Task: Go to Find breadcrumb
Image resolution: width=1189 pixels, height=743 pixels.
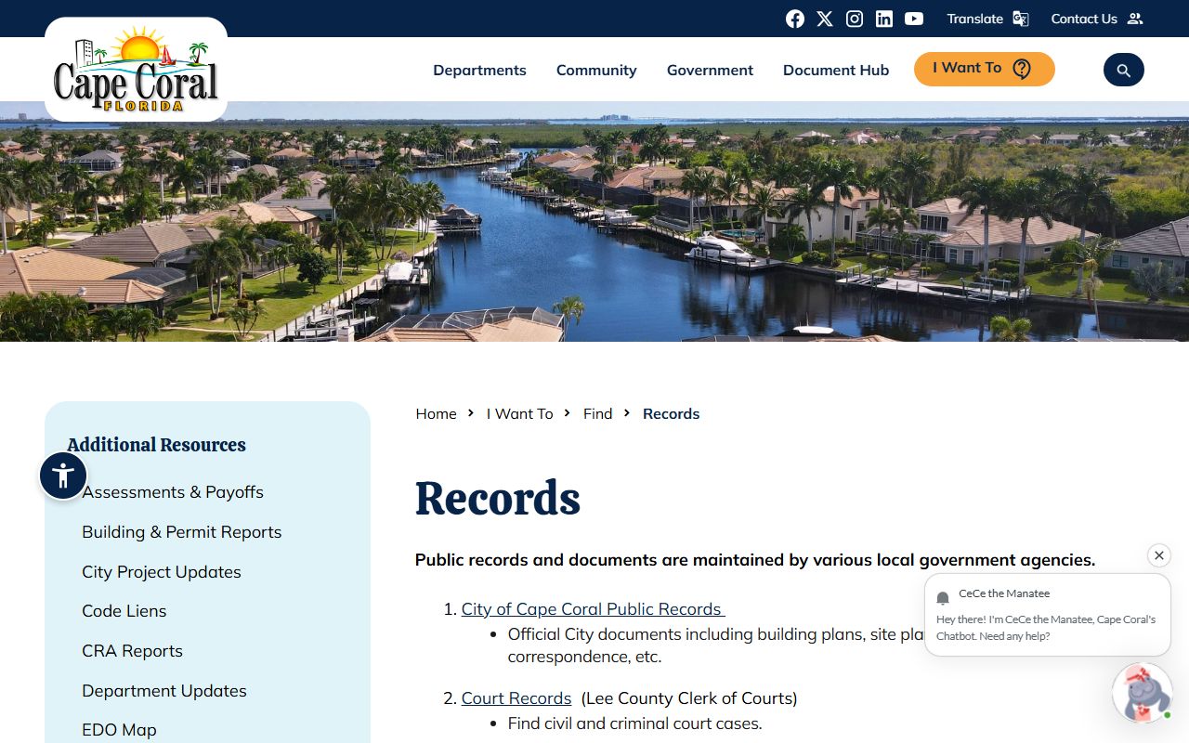Action: point(597,413)
